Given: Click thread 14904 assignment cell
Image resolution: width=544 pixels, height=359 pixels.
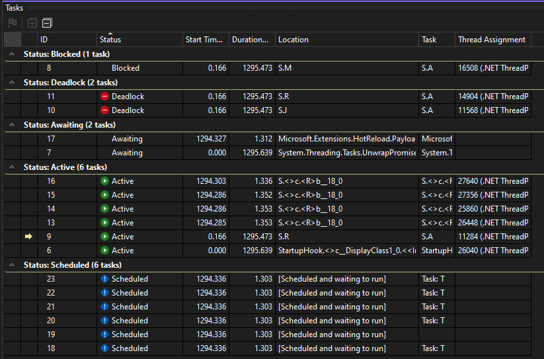Looking at the screenshot, I should (x=493, y=97).
